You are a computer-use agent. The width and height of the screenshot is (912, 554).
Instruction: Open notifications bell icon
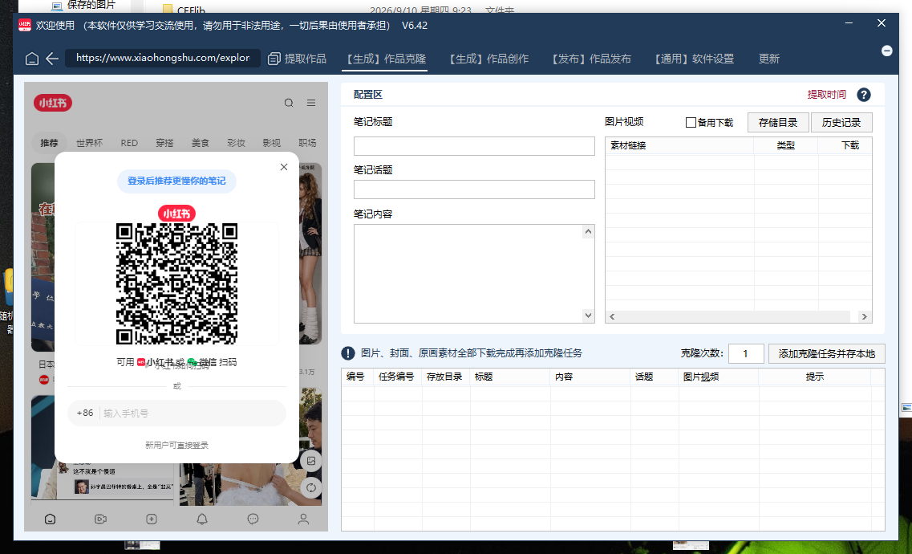click(x=202, y=519)
